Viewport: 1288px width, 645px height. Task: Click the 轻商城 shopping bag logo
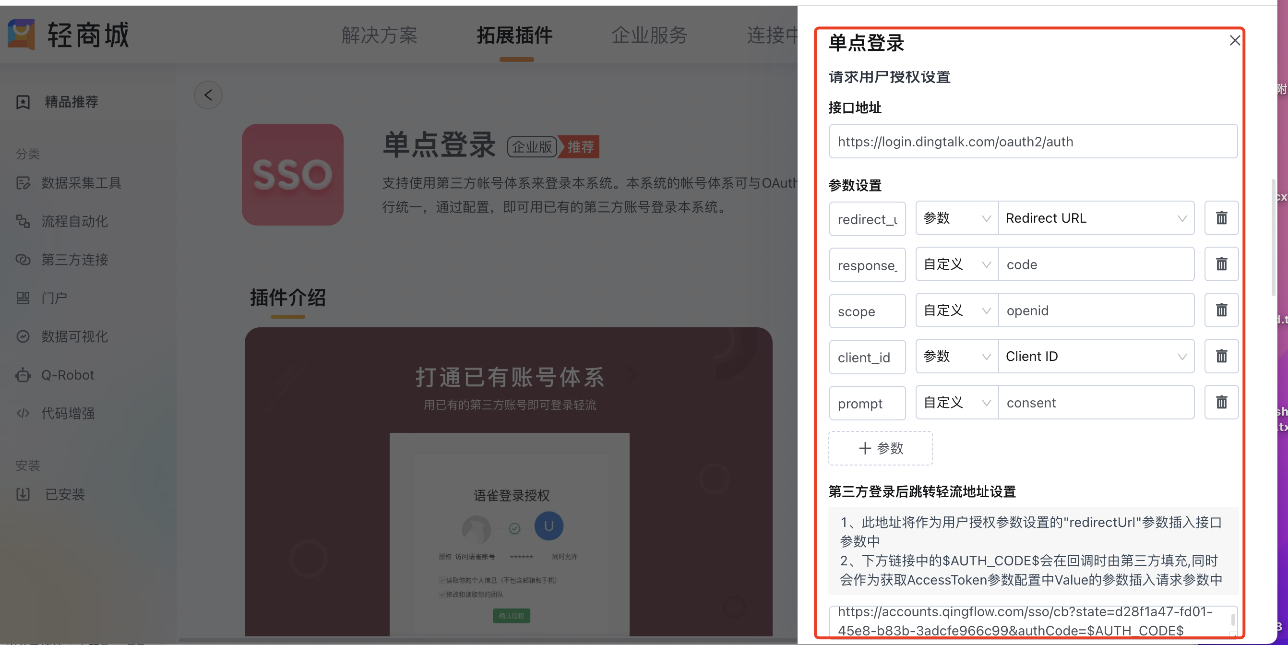click(21, 35)
